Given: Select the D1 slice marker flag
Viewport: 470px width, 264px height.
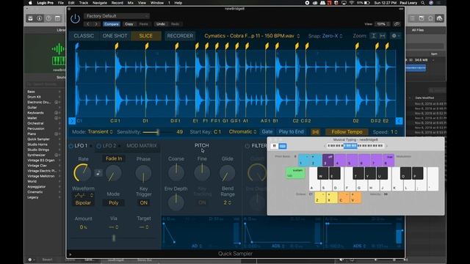Looking at the screenshot, I should pyautogui.click(x=147, y=46).
